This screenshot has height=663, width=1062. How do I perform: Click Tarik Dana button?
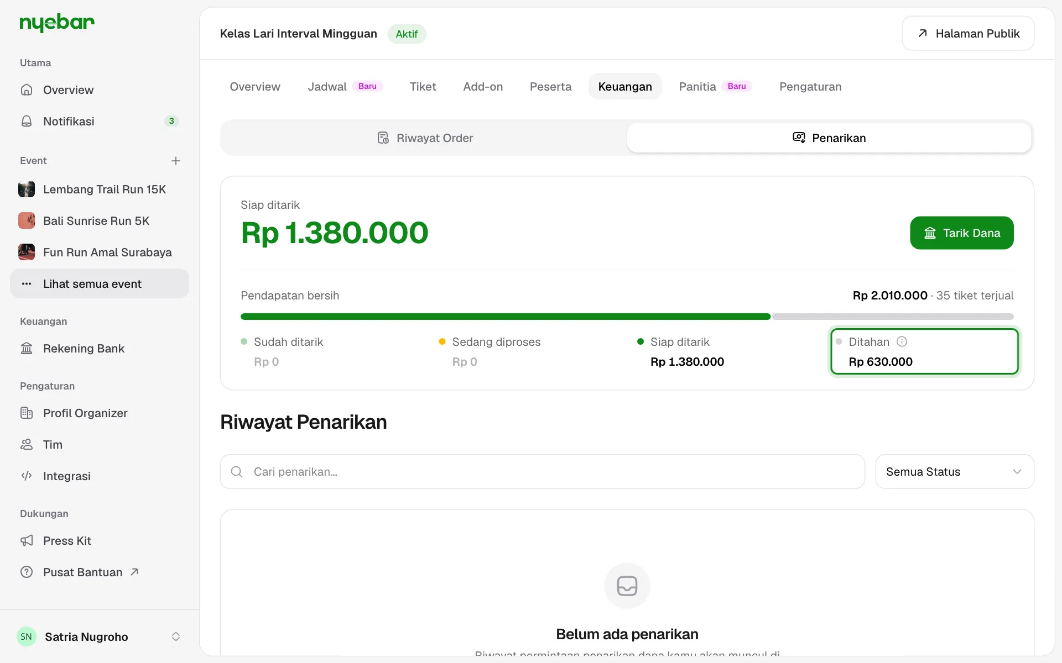point(962,233)
